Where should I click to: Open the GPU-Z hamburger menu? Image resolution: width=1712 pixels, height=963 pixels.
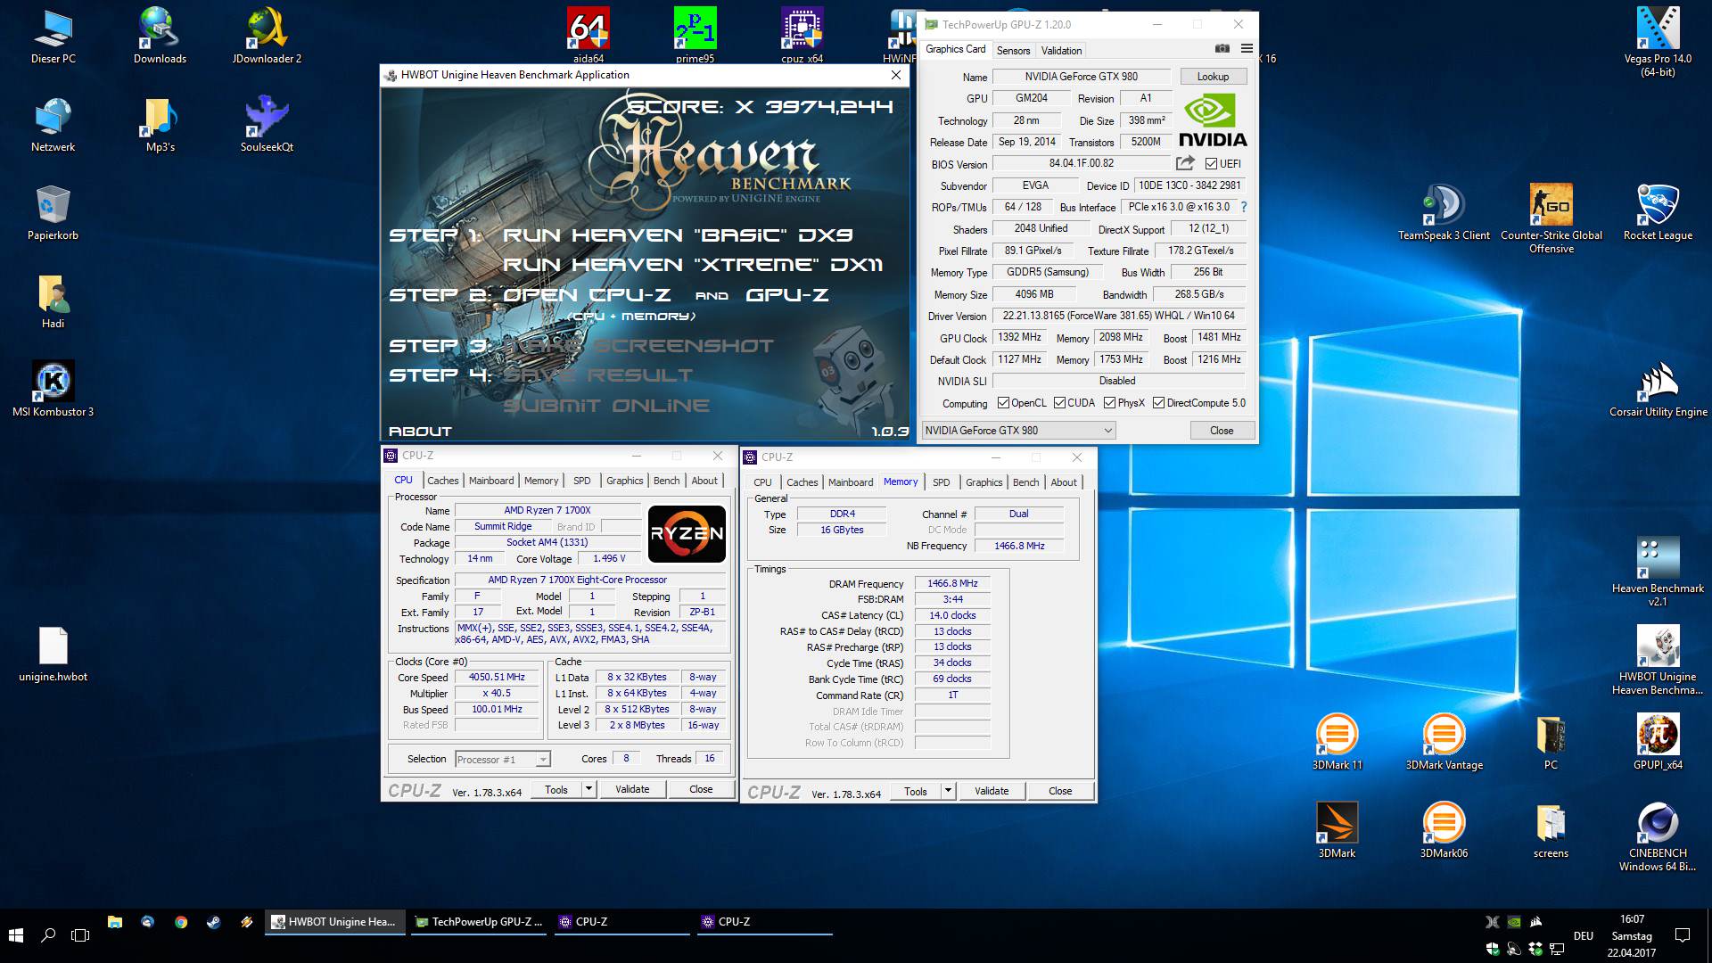[1247, 49]
